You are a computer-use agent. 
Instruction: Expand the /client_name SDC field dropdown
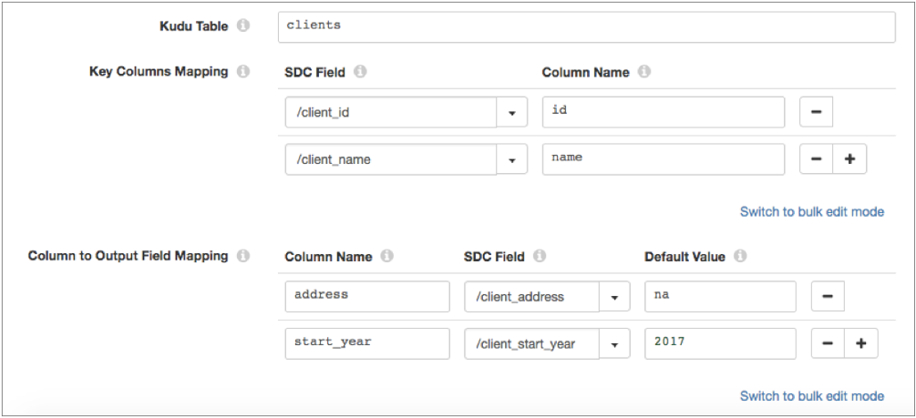[x=511, y=159]
